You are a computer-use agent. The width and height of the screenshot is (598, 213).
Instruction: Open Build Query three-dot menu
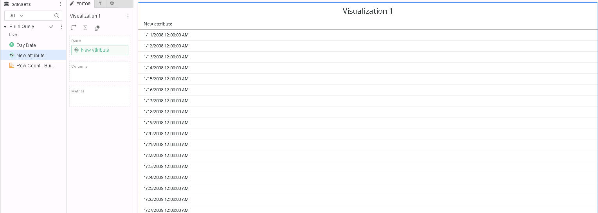point(61,27)
